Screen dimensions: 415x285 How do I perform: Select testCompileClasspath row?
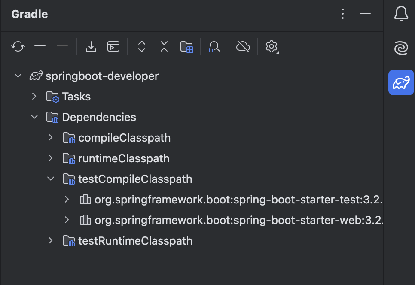point(192,179)
